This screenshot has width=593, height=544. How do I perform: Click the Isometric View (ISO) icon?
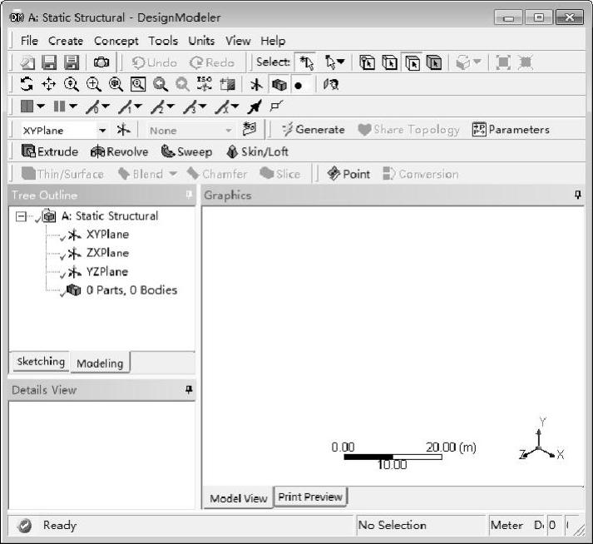[x=205, y=84]
